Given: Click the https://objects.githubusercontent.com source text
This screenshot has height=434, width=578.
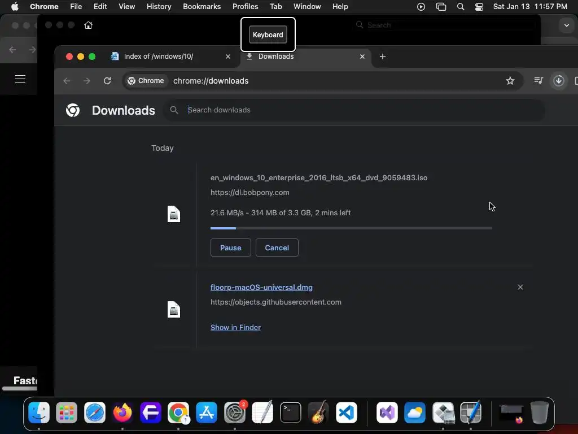Looking at the screenshot, I should pos(275,302).
